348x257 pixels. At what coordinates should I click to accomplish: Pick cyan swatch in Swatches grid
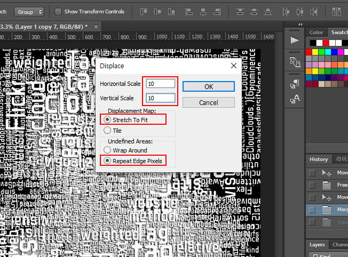point(328,52)
